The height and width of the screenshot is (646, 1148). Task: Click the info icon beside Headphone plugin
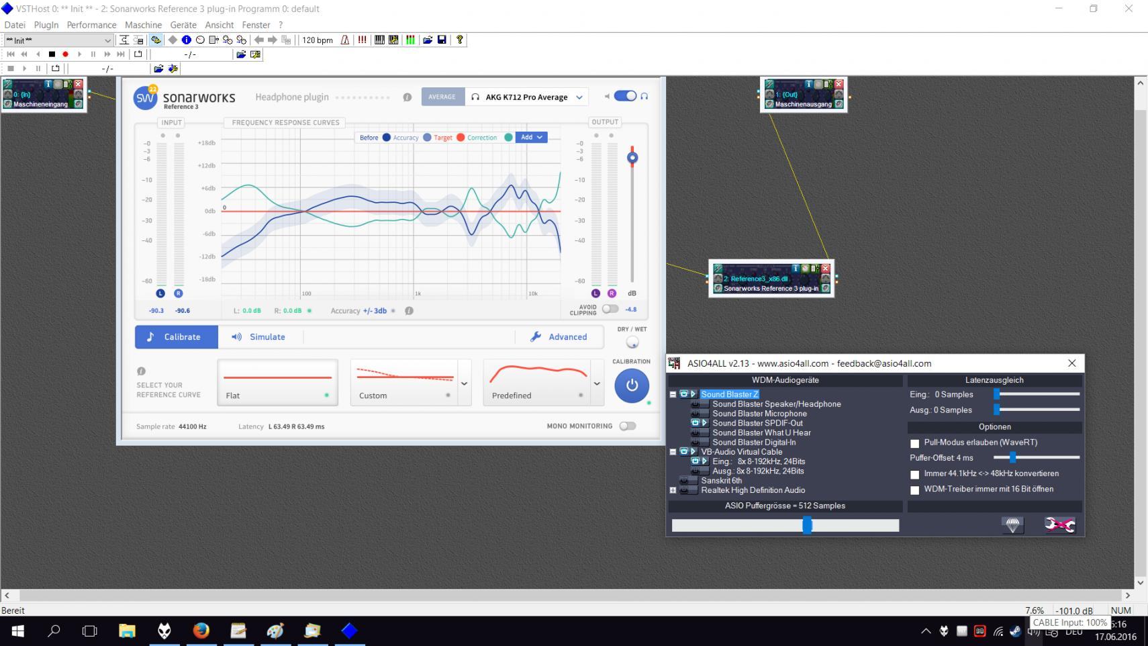[407, 97]
